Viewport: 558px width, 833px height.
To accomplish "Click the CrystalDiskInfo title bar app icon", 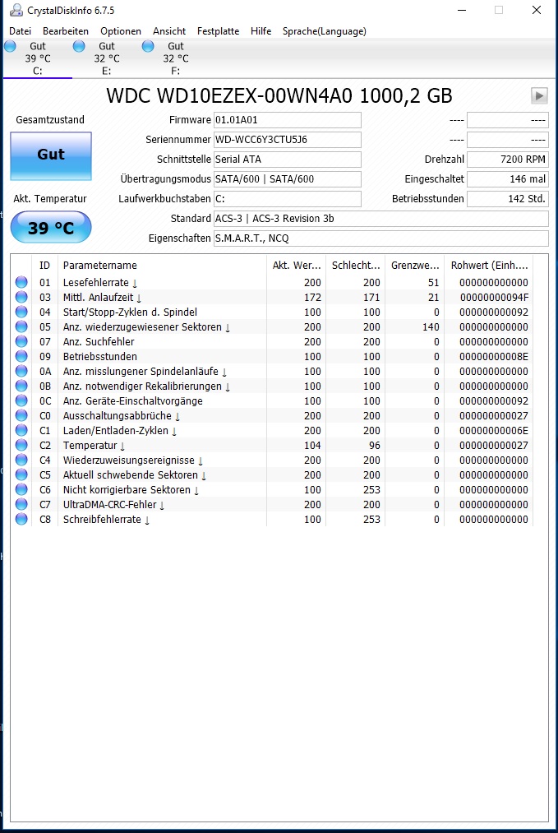I will click(x=16, y=10).
